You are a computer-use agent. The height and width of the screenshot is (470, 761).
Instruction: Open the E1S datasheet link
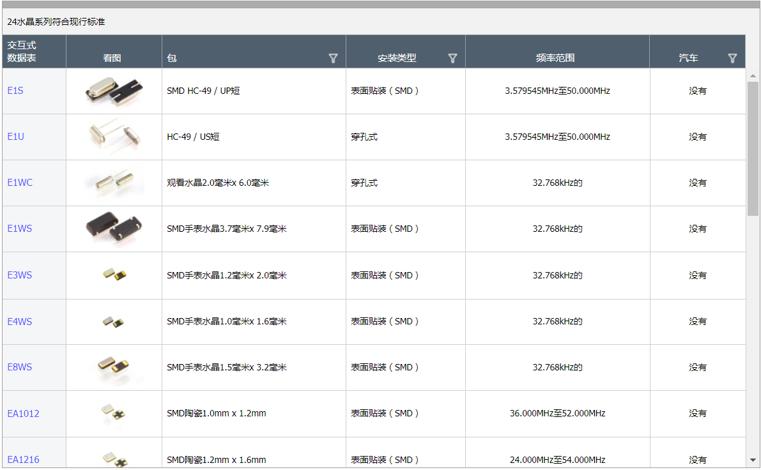(15, 91)
